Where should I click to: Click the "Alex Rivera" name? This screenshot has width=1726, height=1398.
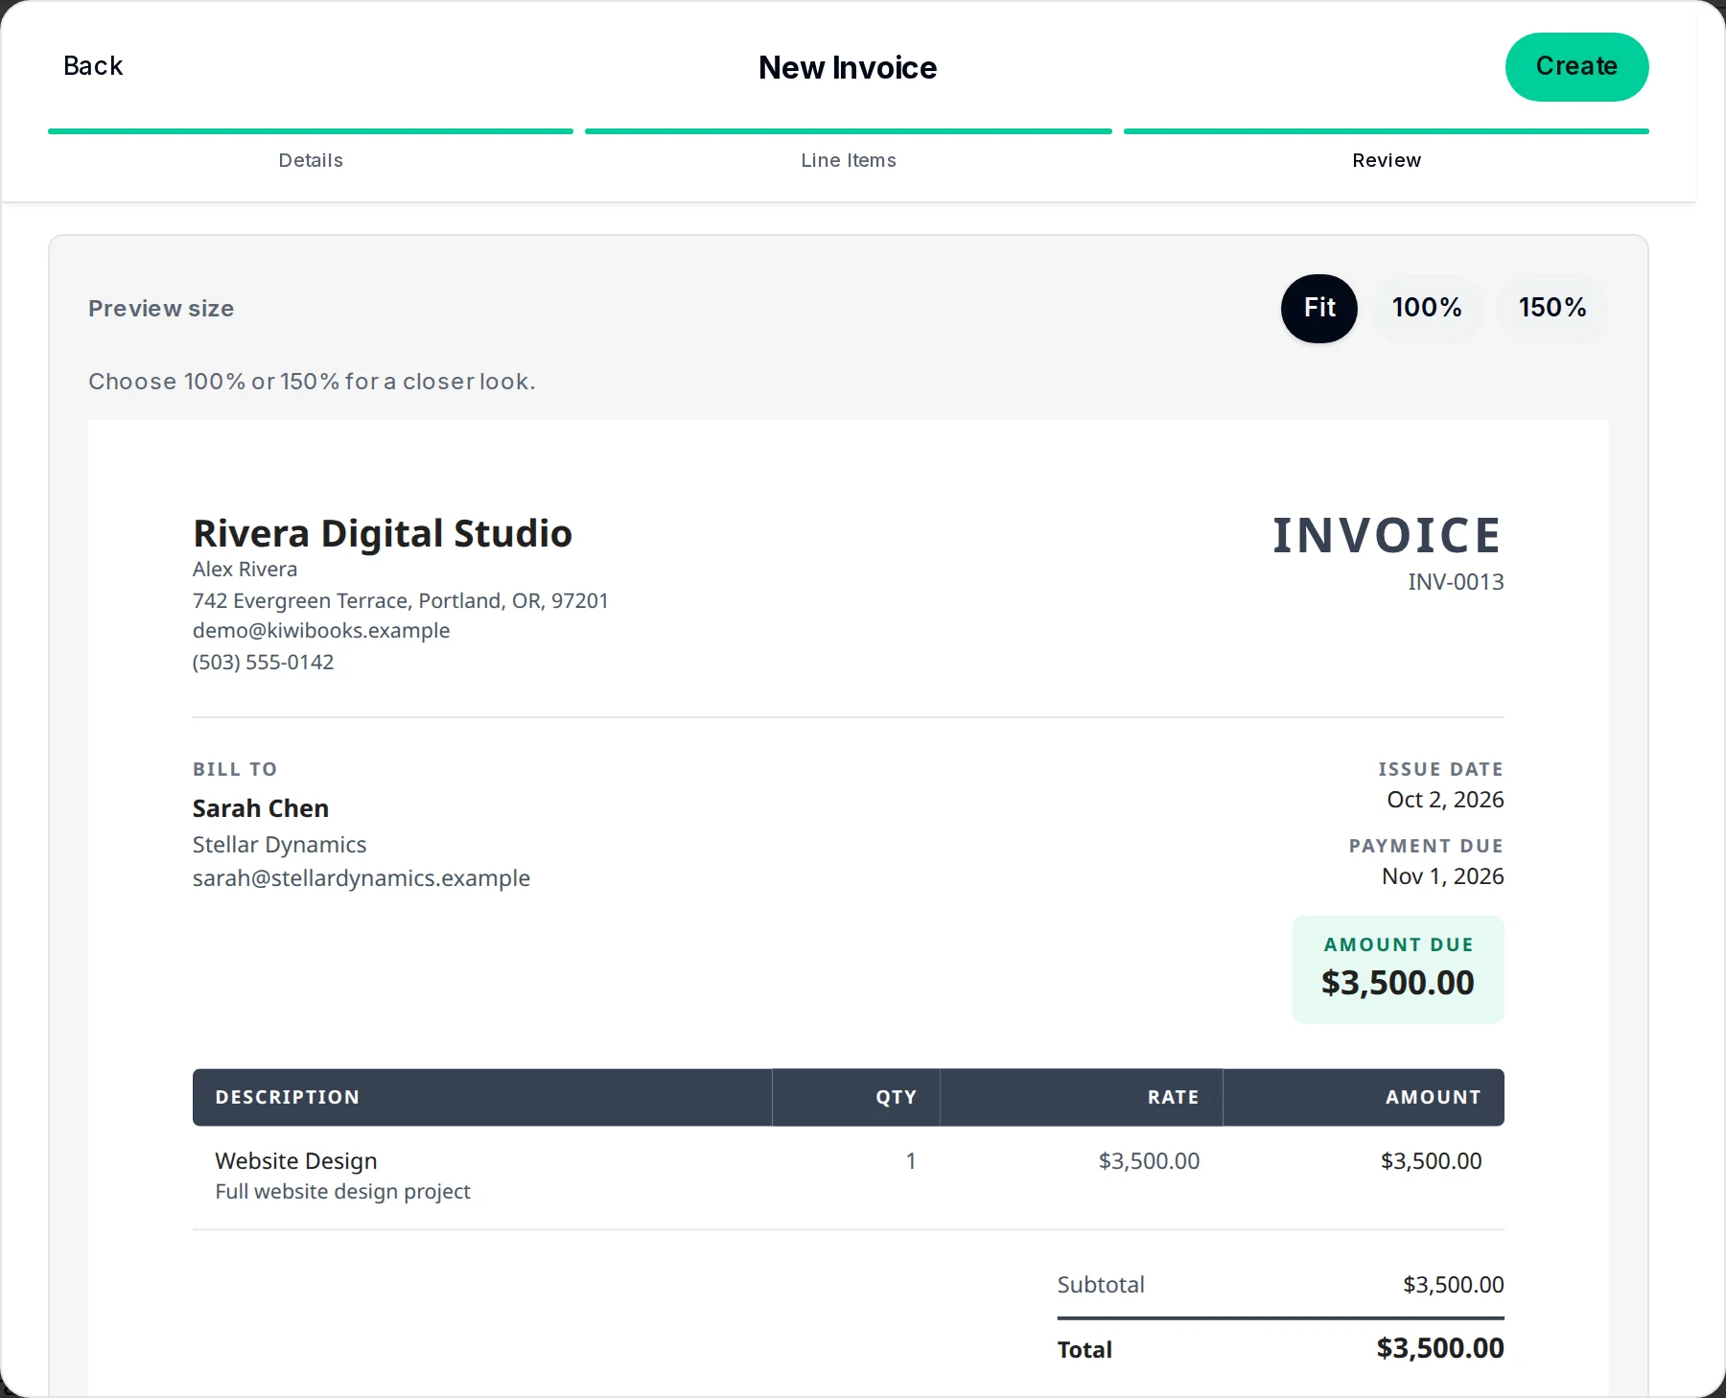245,570
